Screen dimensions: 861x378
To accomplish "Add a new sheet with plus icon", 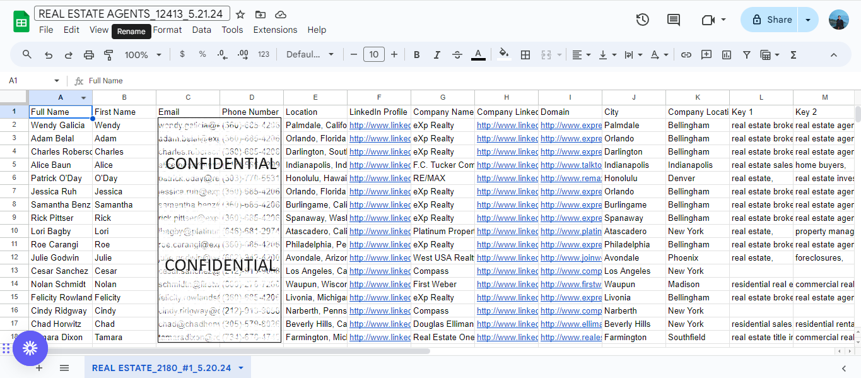I will 39,368.
